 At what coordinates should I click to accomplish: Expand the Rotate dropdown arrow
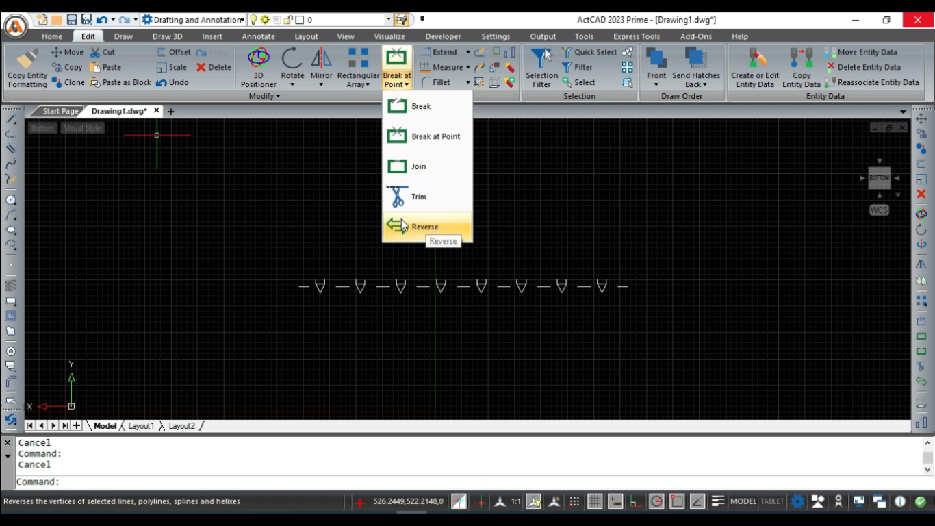(292, 85)
